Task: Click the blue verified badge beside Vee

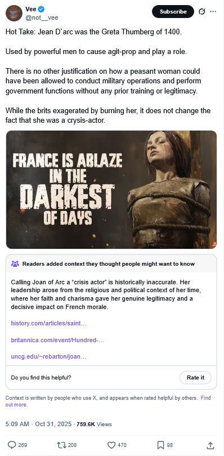Action: pos(42,10)
